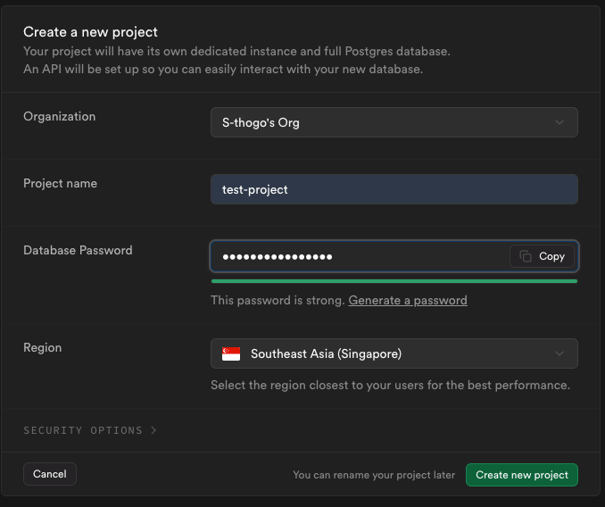Click the Singapore flag icon
The height and width of the screenshot is (507, 605).
(231, 353)
